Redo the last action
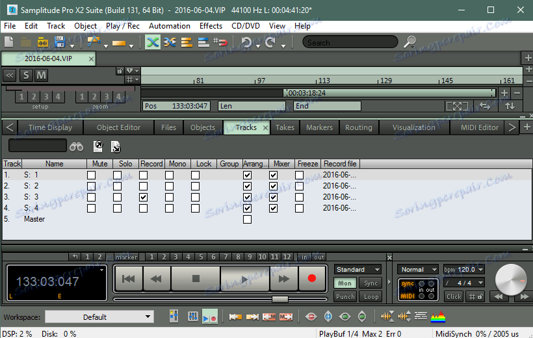The height and width of the screenshot is (338, 533). 270,42
